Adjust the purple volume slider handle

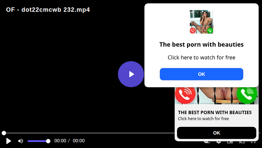(48, 141)
